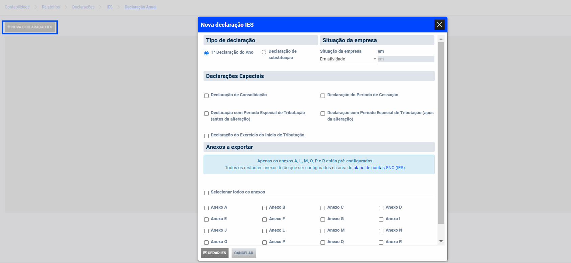Click the dialog scrollbar up arrow

pyautogui.click(x=441, y=39)
